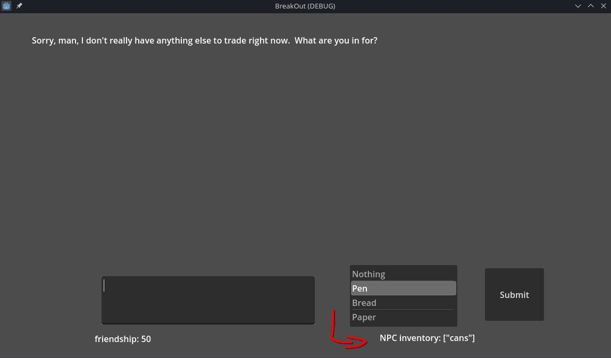Focus the dialogue text input box
Viewport: 611px width, 358px height.
coord(208,300)
